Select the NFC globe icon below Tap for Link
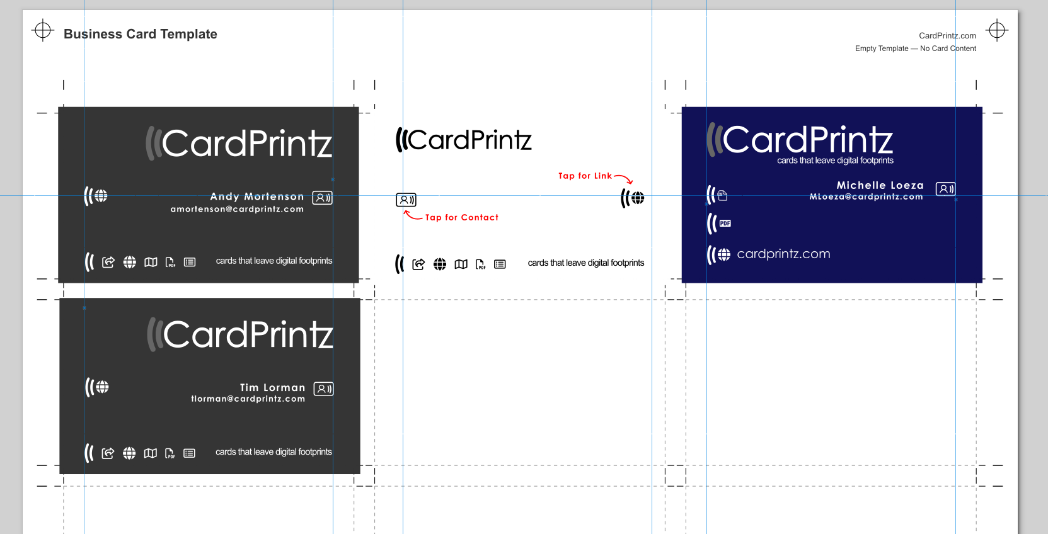Image resolution: width=1048 pixels, height=534 pixels. coord(633,198)
